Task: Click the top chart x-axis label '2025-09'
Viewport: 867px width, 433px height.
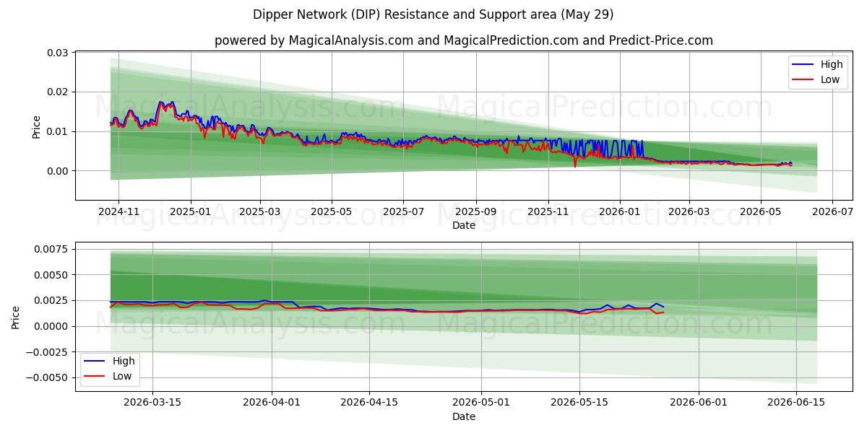Action: pos(476,213)
